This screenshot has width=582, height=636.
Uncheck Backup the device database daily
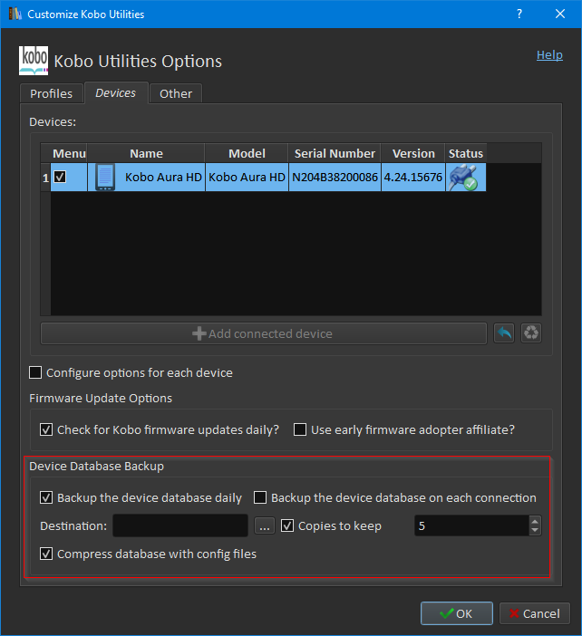tap(46, 497)
